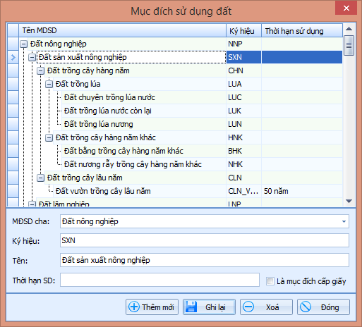362x327 pixels.
Task: Click the NNP symbol cell
Action: coord(243,44)
